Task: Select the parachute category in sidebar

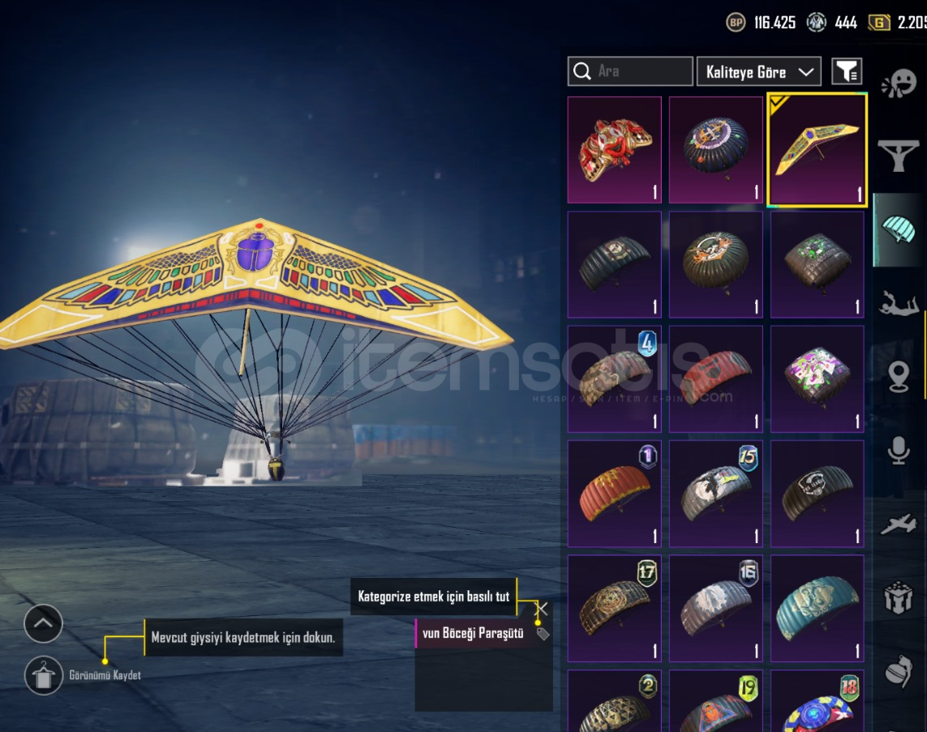Action: [x=898, y=229]
